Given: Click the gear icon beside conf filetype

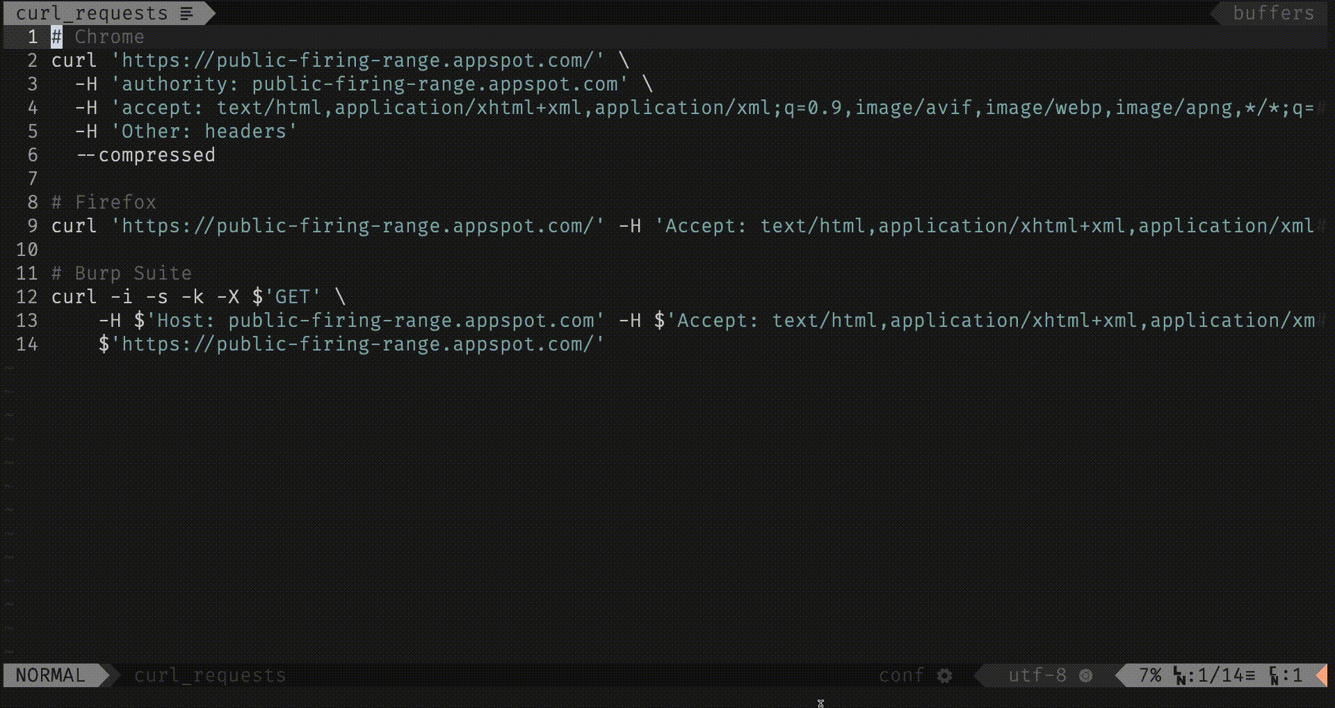Looking at the screenshot, I should coord(944,675).
